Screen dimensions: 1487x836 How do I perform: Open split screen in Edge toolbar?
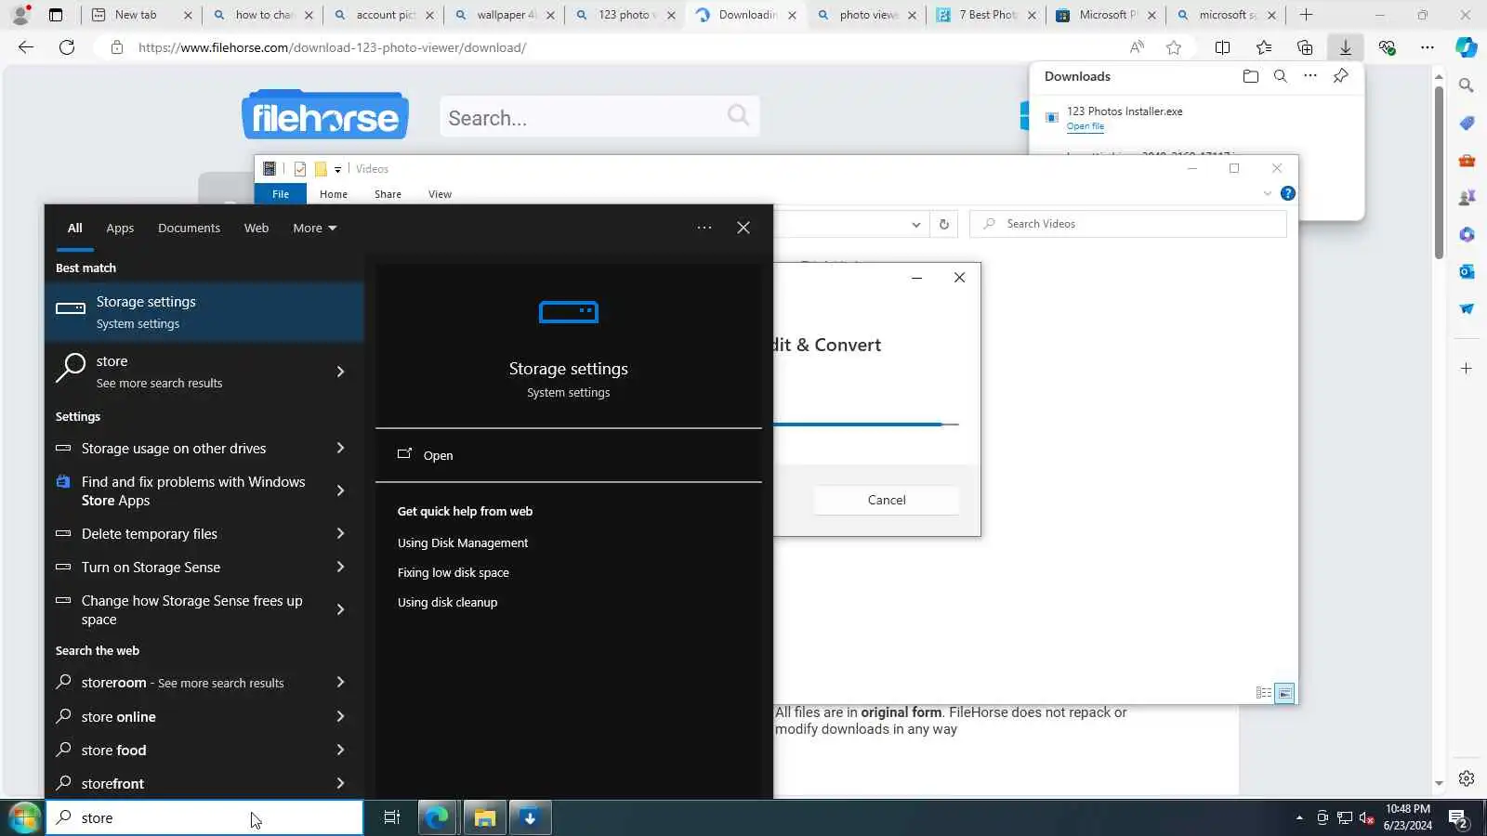[x=1222, y=47]
